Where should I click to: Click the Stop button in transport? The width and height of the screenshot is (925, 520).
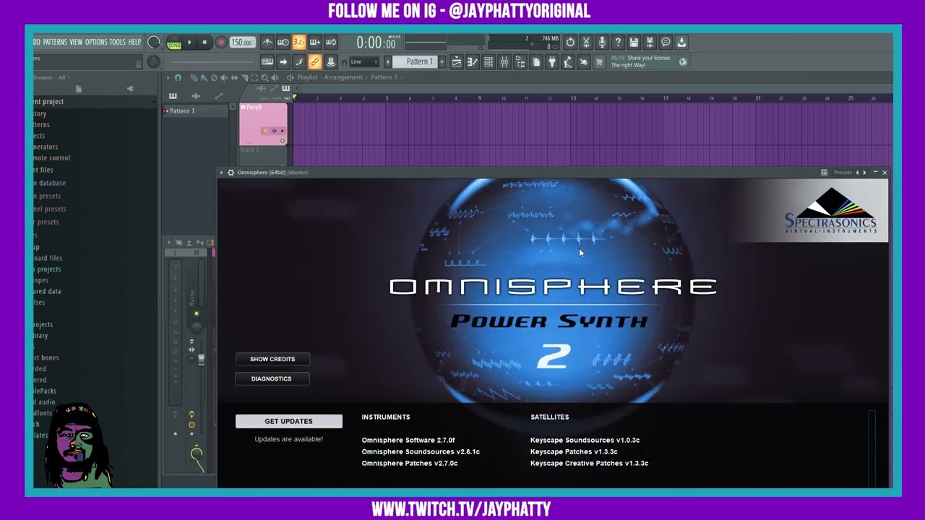[205, 43]
